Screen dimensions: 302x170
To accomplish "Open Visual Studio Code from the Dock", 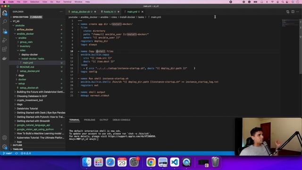I will click(x=175, y=162).
